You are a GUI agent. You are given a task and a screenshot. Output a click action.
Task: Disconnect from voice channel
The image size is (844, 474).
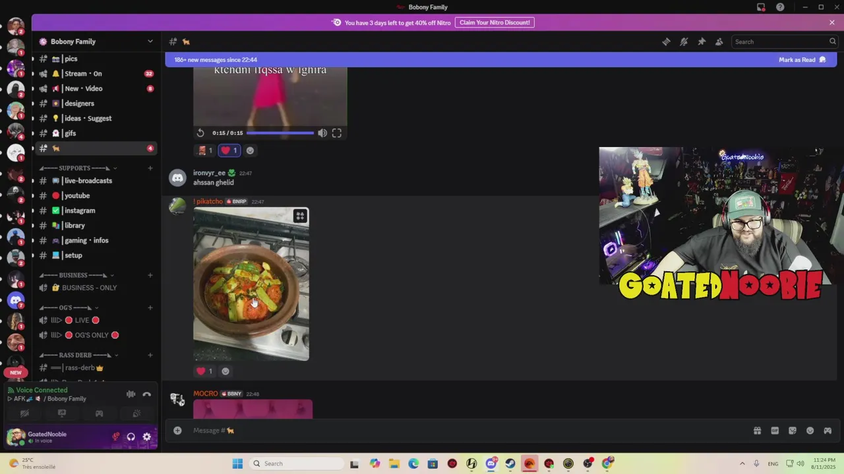coord(147,394)
